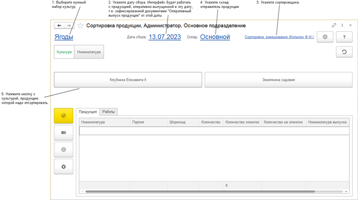Sort by Номенклатура column header
The height and width of the screenshot is (200, 358).
105,122
